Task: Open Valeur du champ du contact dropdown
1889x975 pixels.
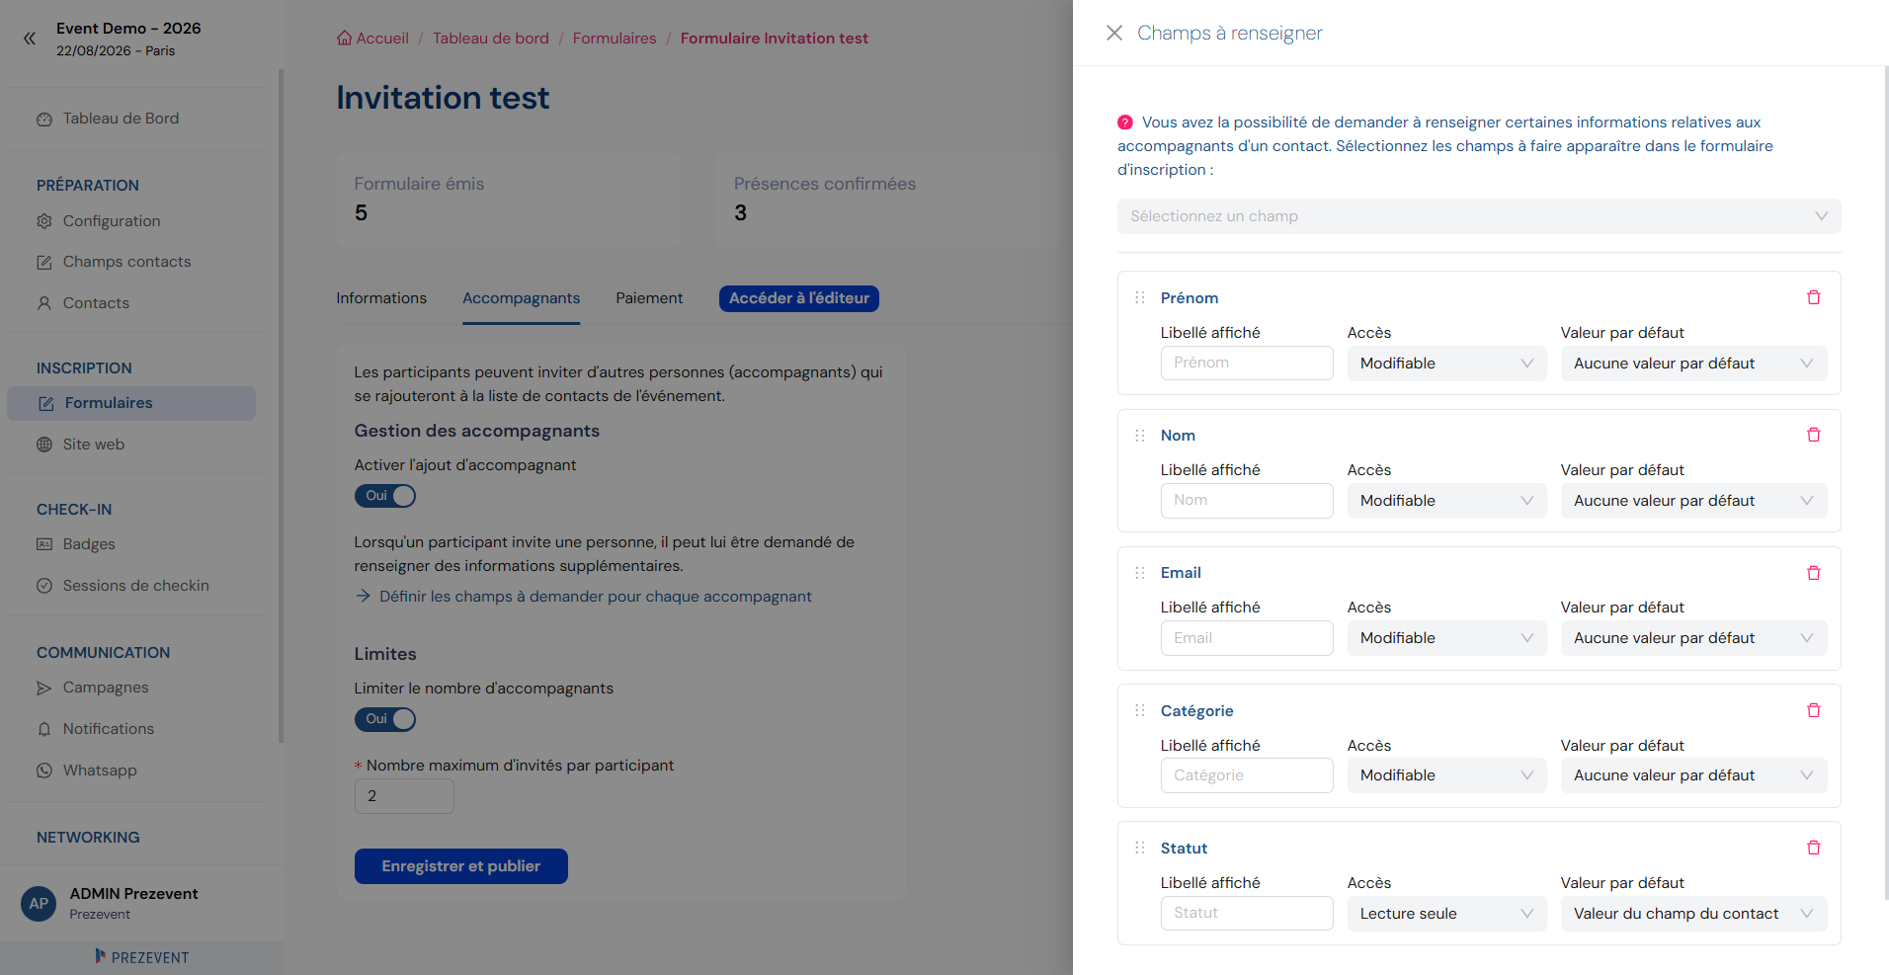Action: [1693, 914]
